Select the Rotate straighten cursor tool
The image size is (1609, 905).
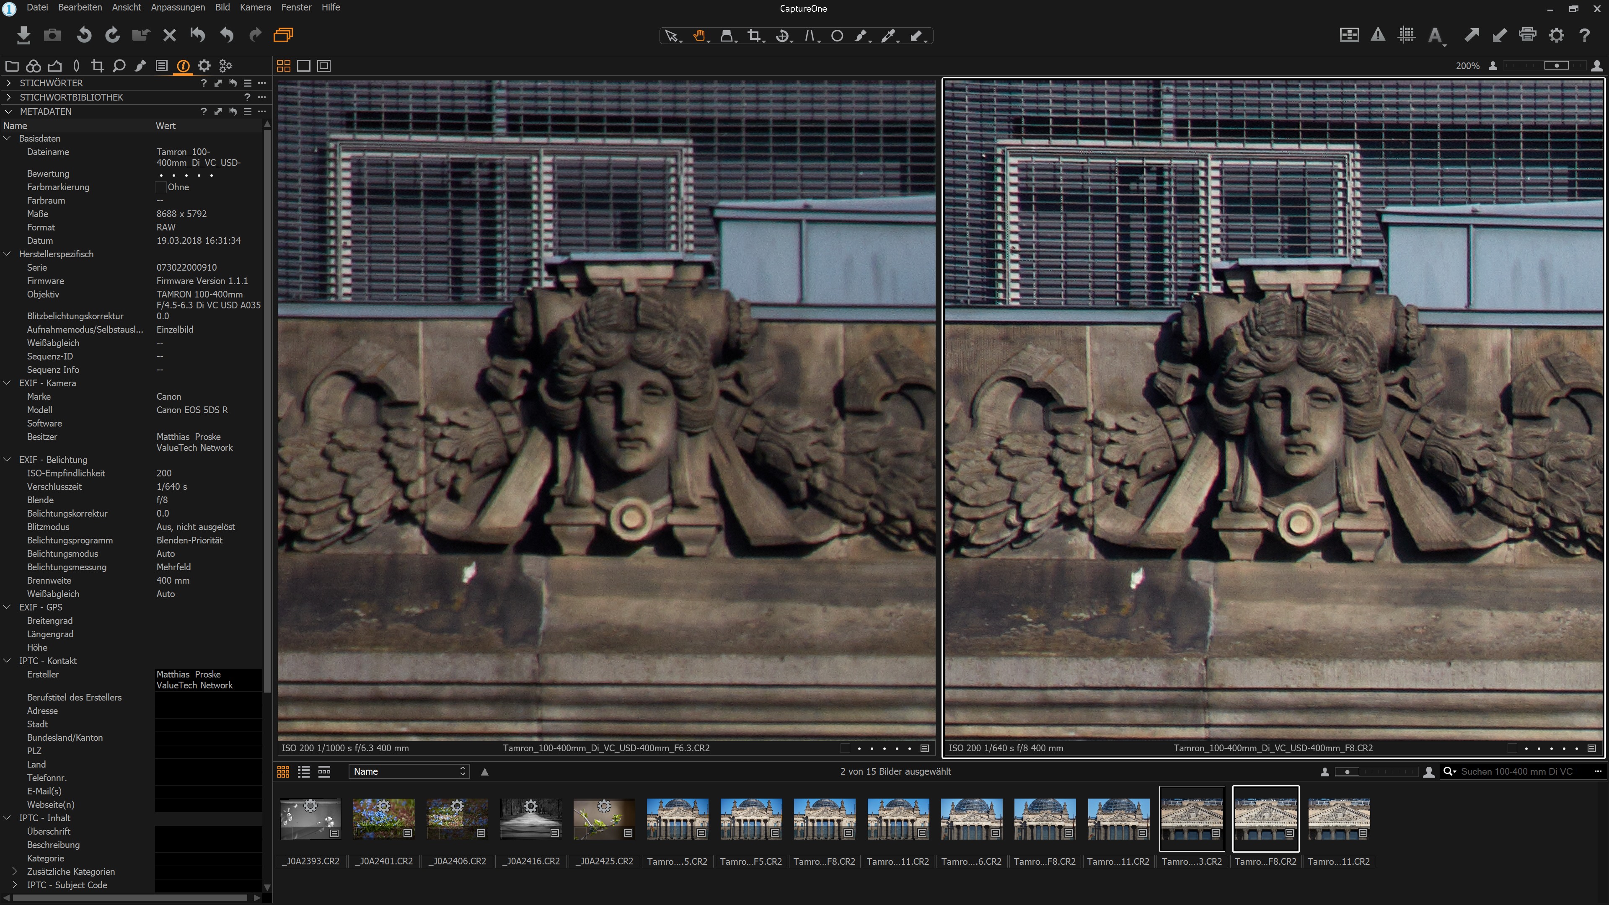(782, 36)
